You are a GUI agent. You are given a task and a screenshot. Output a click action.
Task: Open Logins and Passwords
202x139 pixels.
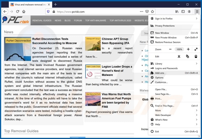[174, 68]
